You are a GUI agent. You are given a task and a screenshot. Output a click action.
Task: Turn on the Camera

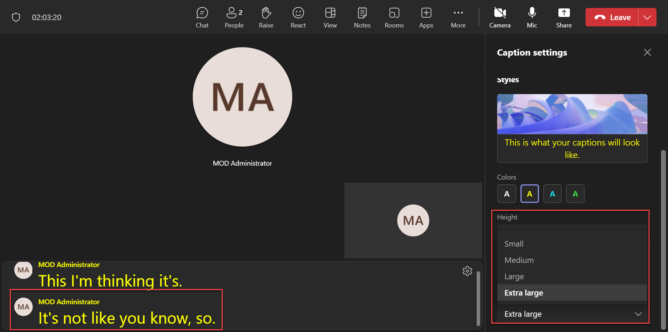click(x=500, y=17)
